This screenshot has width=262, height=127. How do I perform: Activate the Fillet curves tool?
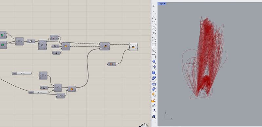pyautogui.click(x=154, y=56)
